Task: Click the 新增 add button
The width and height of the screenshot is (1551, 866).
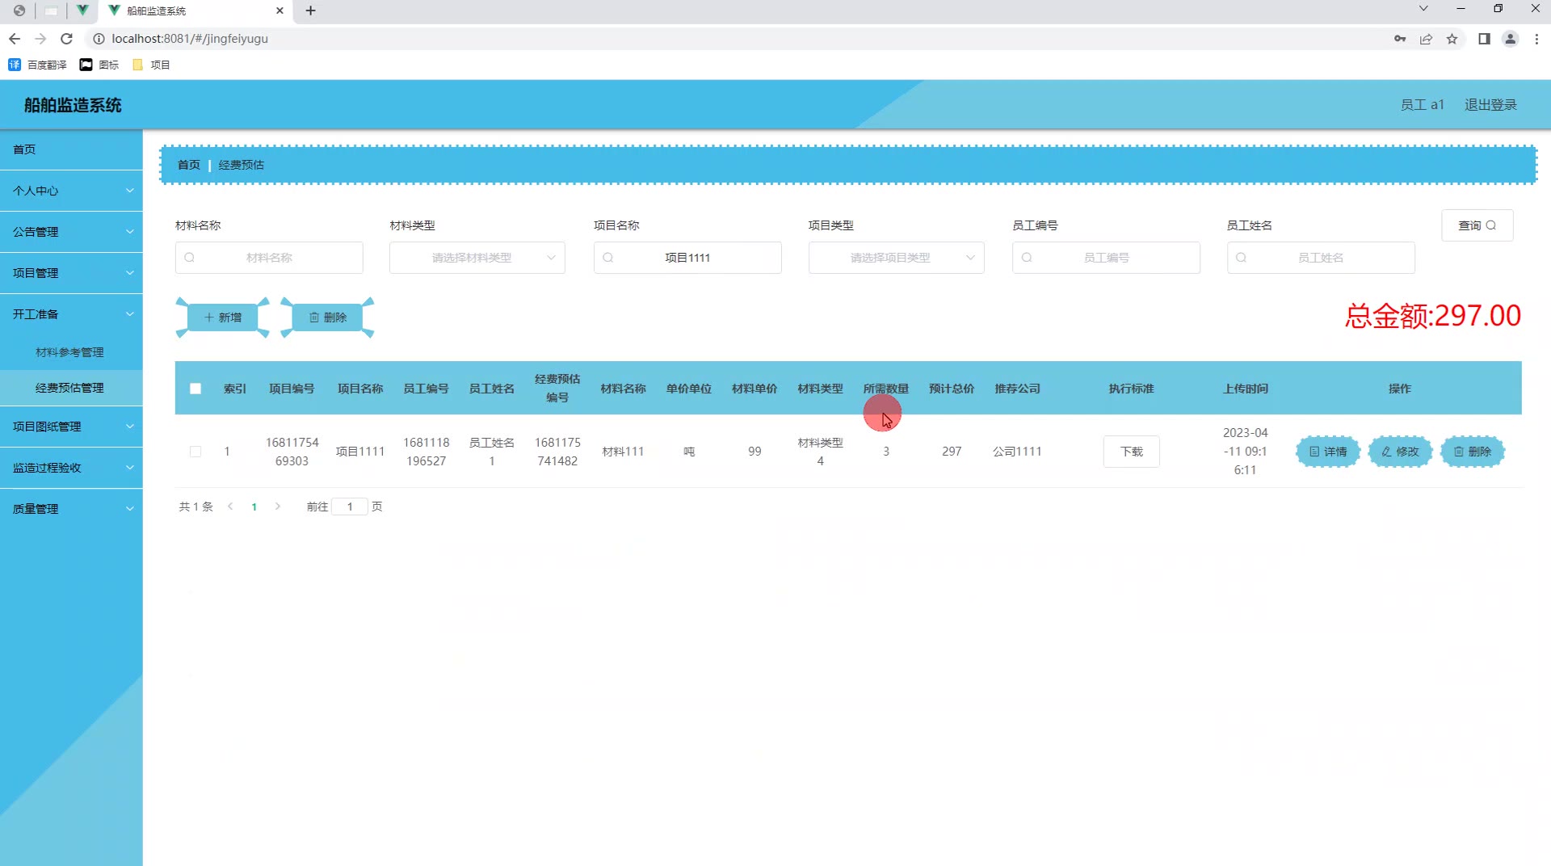Action: point(223,317)
